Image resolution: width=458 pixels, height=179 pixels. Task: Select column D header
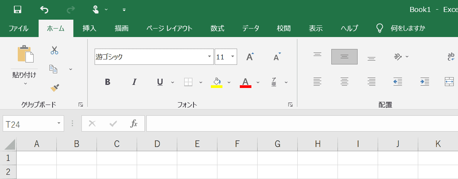pos(157,144)
